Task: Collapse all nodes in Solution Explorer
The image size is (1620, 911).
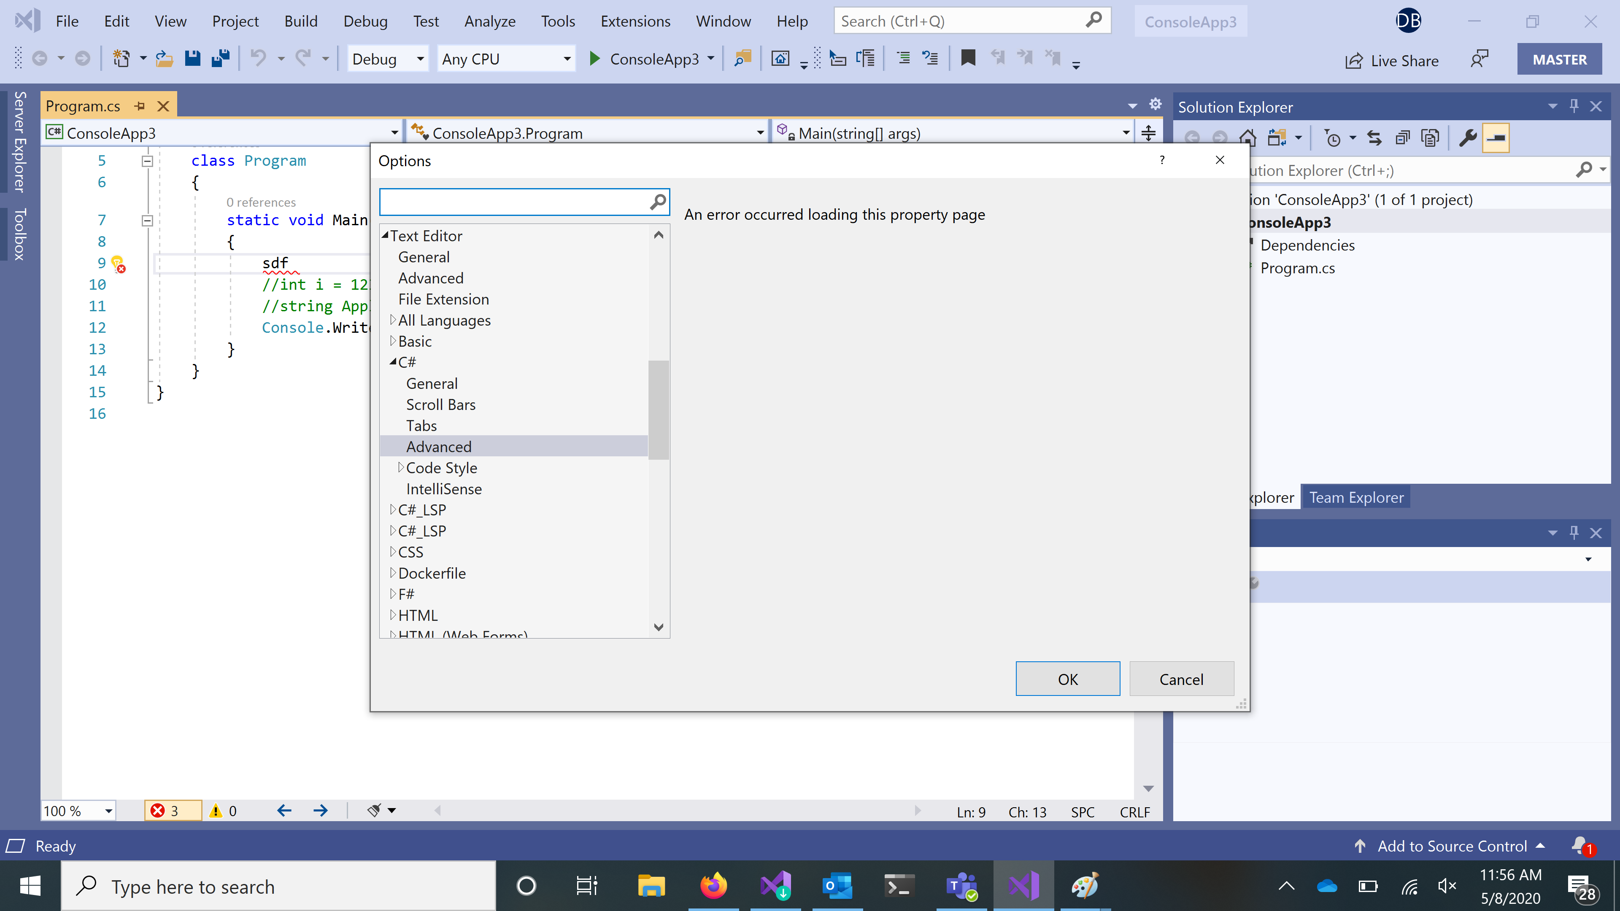Action: click(x=1402, y=137)
